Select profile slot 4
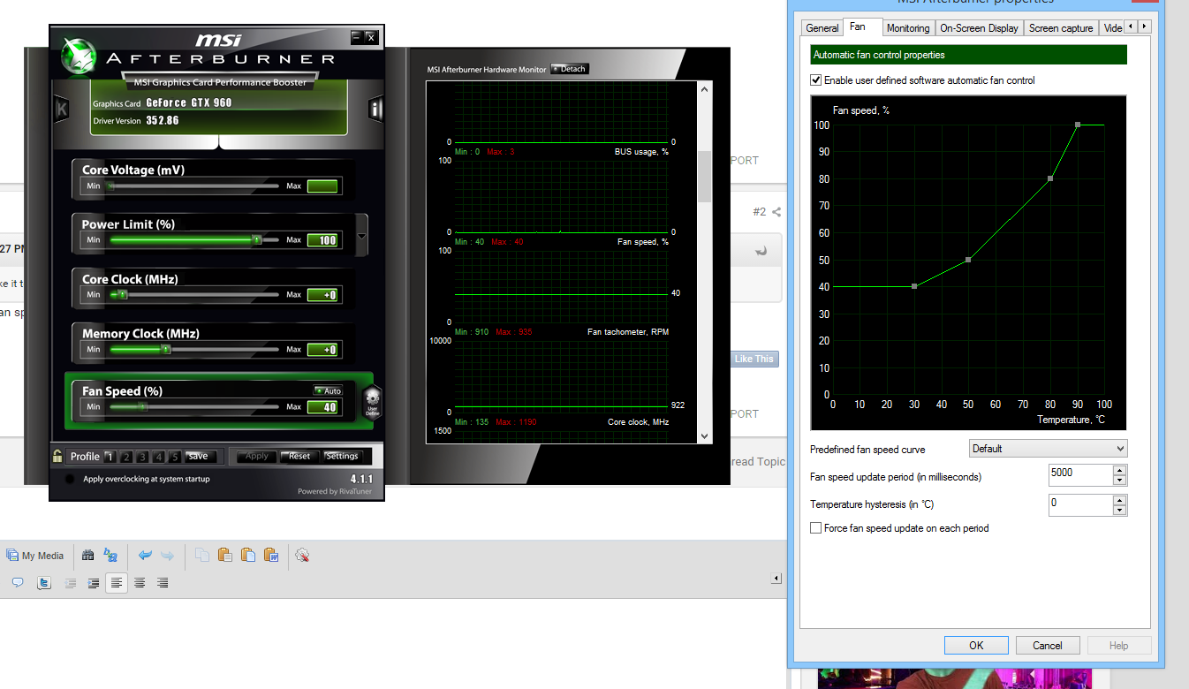The height and width of the screenshot is (689, 1189). pos(159,457)
